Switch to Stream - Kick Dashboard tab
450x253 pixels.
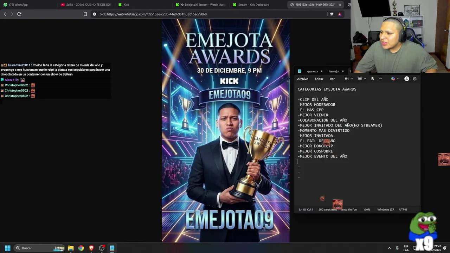point(258,5)
